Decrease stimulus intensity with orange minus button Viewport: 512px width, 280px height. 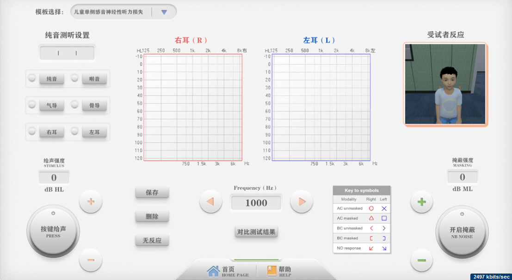(x=91, y=260)
